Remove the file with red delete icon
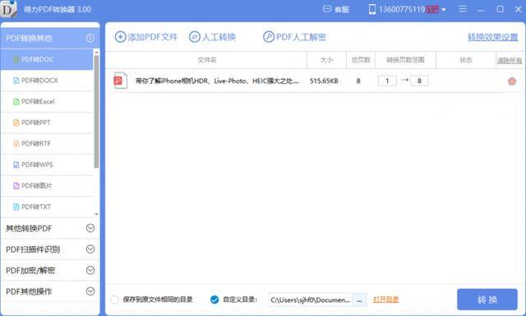The width and height of the screenshot is (526, 316). coord(512,81)
